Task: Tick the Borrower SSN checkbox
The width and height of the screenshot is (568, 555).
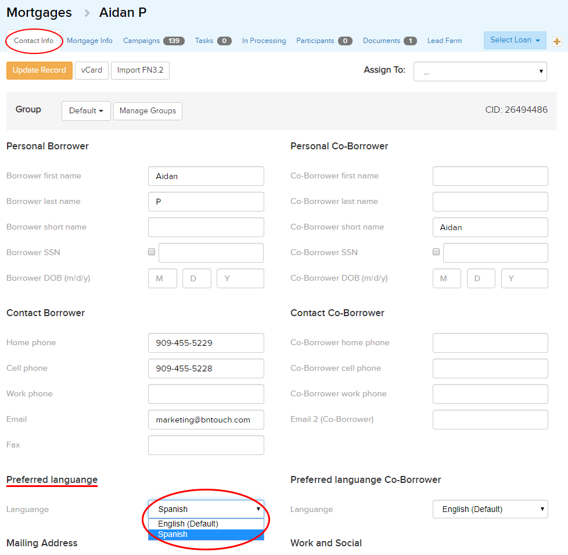Action: pos(152,252)
